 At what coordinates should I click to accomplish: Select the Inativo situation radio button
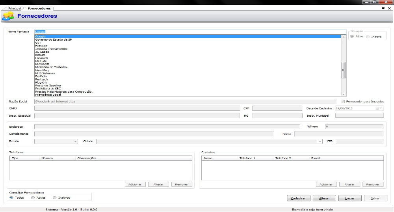(x=368, y=37)
